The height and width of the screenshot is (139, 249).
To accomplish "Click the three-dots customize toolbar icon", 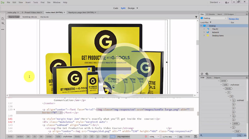I will tap(3, 29).
